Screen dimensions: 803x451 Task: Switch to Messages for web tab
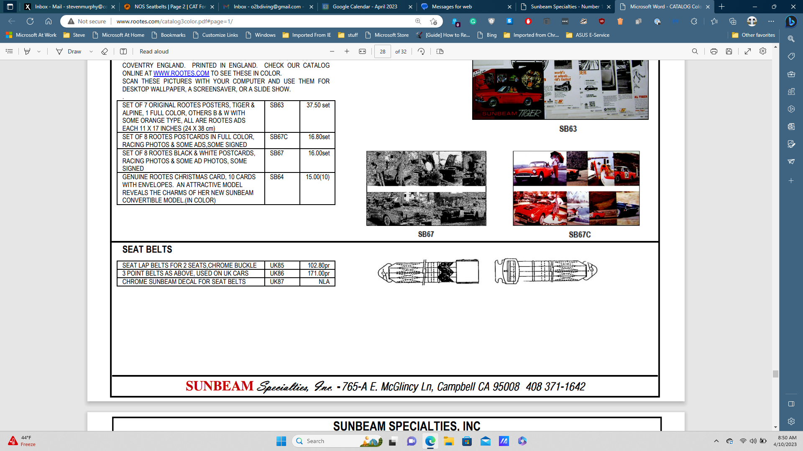466,7
